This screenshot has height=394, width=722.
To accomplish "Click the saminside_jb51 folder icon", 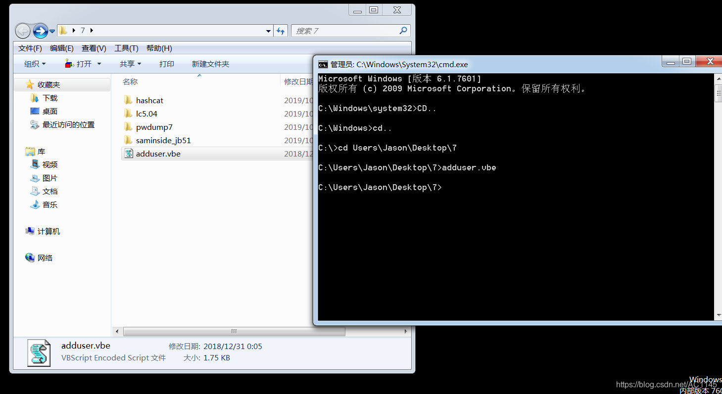I will point(128,140).
